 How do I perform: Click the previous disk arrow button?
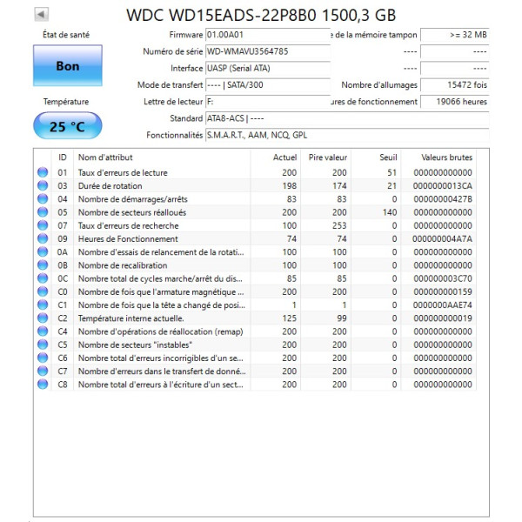42,14
